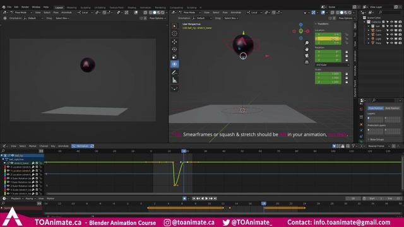Open the Playback popover in timeline
The height and width of the screenshot is (227, 404).
[x=17, y=199]
